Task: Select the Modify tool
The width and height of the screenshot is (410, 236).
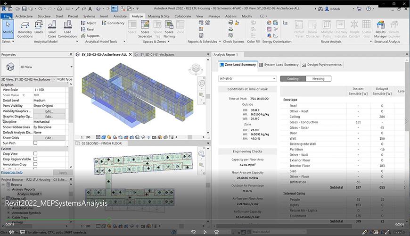Action: coord(8,28)
